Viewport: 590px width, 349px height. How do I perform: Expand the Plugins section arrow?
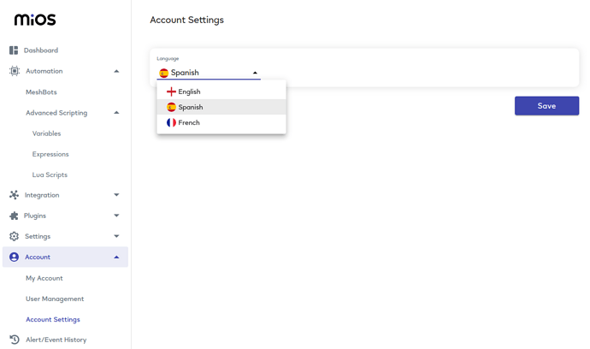pyautogui.click(x=116, y=216)
